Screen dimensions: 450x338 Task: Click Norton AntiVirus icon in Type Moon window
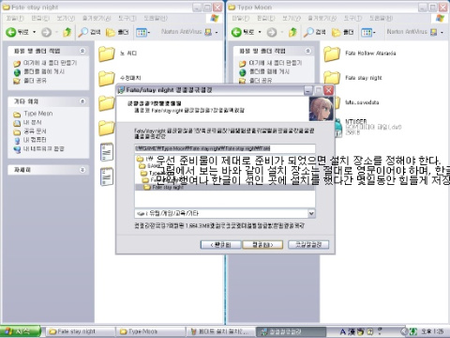(434, 32)
